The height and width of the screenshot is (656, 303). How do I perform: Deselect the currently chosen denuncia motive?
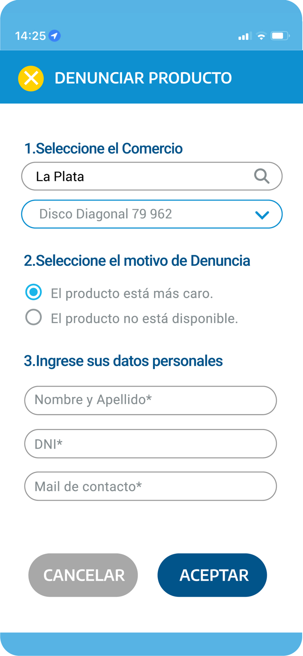[x=34, y=291]
